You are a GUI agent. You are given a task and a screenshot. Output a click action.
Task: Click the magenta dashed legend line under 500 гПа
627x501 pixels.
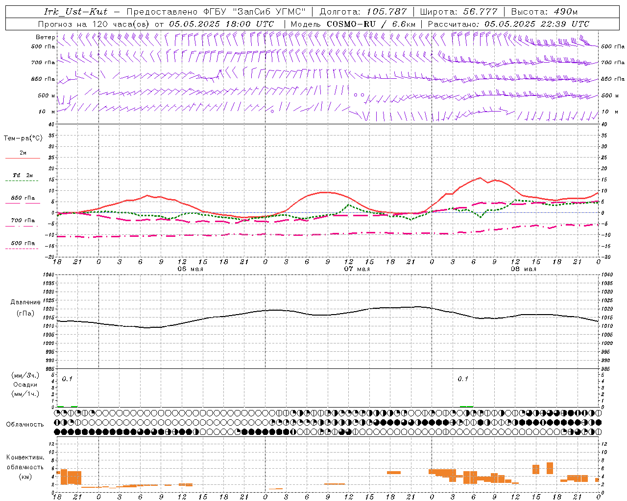click(x=23, y=249)
